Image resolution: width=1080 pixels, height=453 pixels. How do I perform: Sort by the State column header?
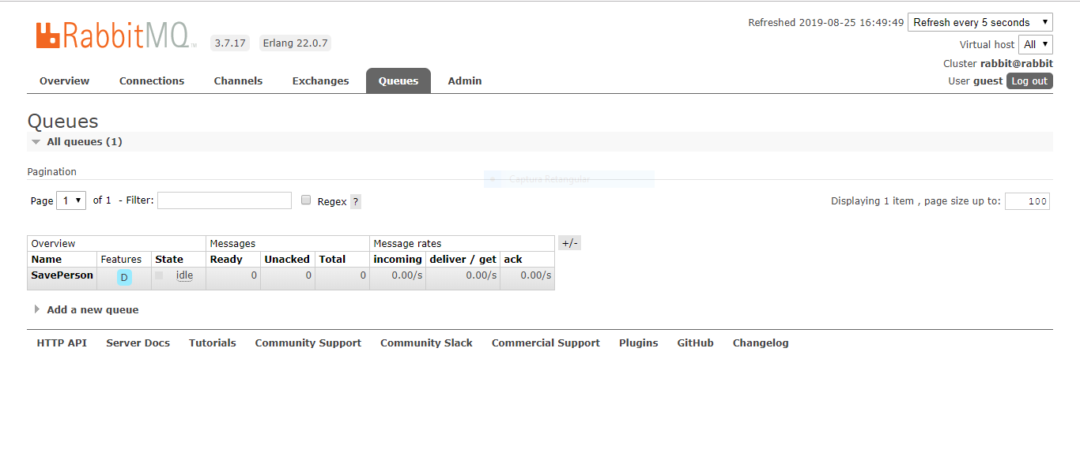pyautogui.click(x=169, y=259)
